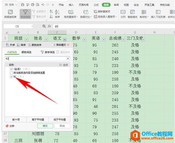Open the 排序 sort tool

pos(57,14)
